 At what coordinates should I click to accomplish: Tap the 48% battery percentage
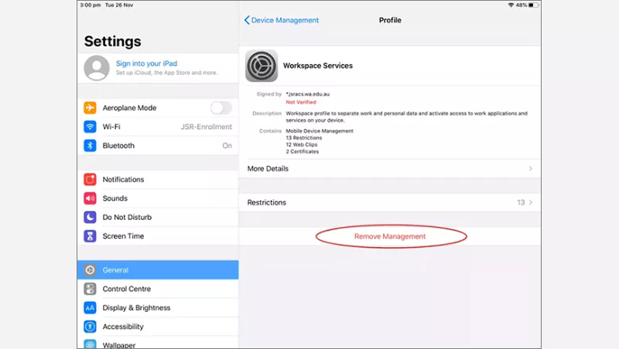coord(521,5)
